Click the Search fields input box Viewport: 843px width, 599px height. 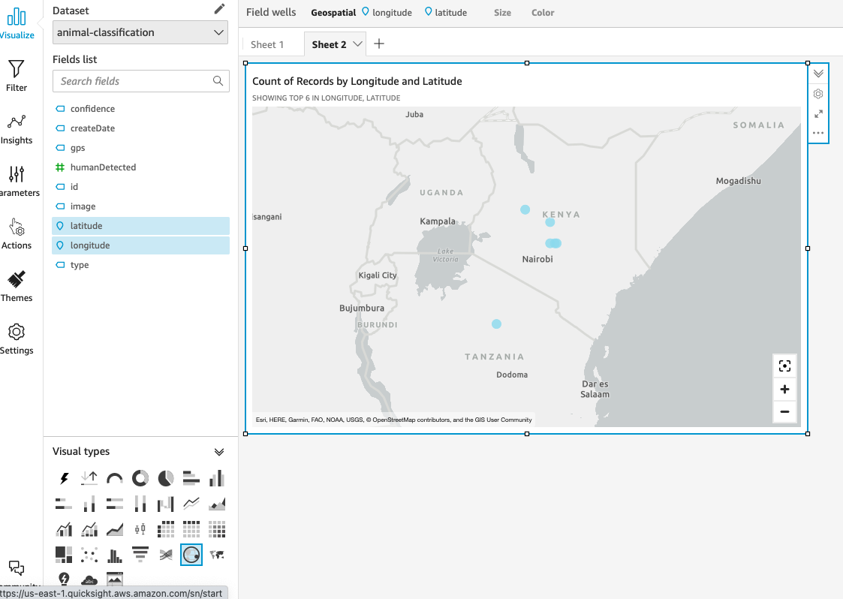(x=134, y=81)
